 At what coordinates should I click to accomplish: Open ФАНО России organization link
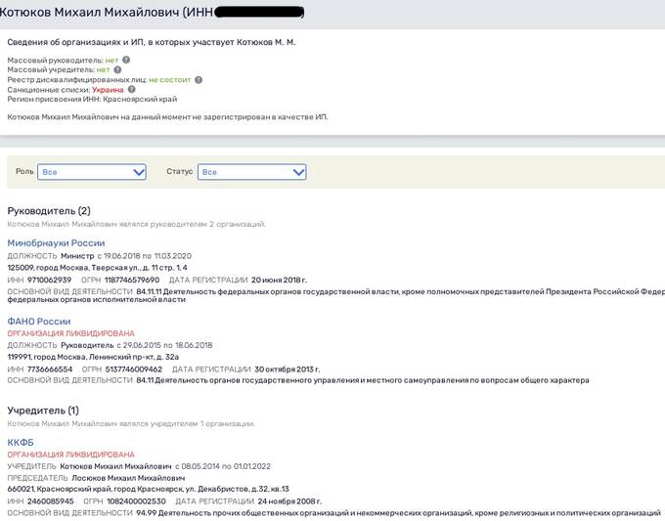coord(39,322)
